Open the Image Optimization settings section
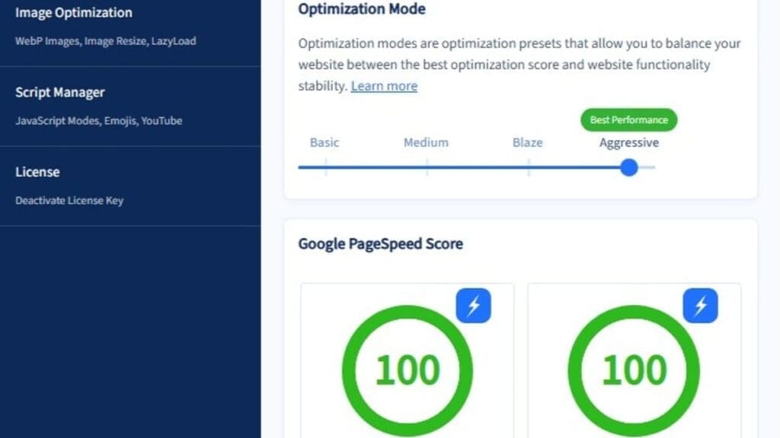The width and height of the screenshot is (780, 438). click(74, 13)
